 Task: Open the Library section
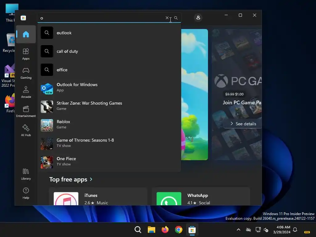click(26, 174)
